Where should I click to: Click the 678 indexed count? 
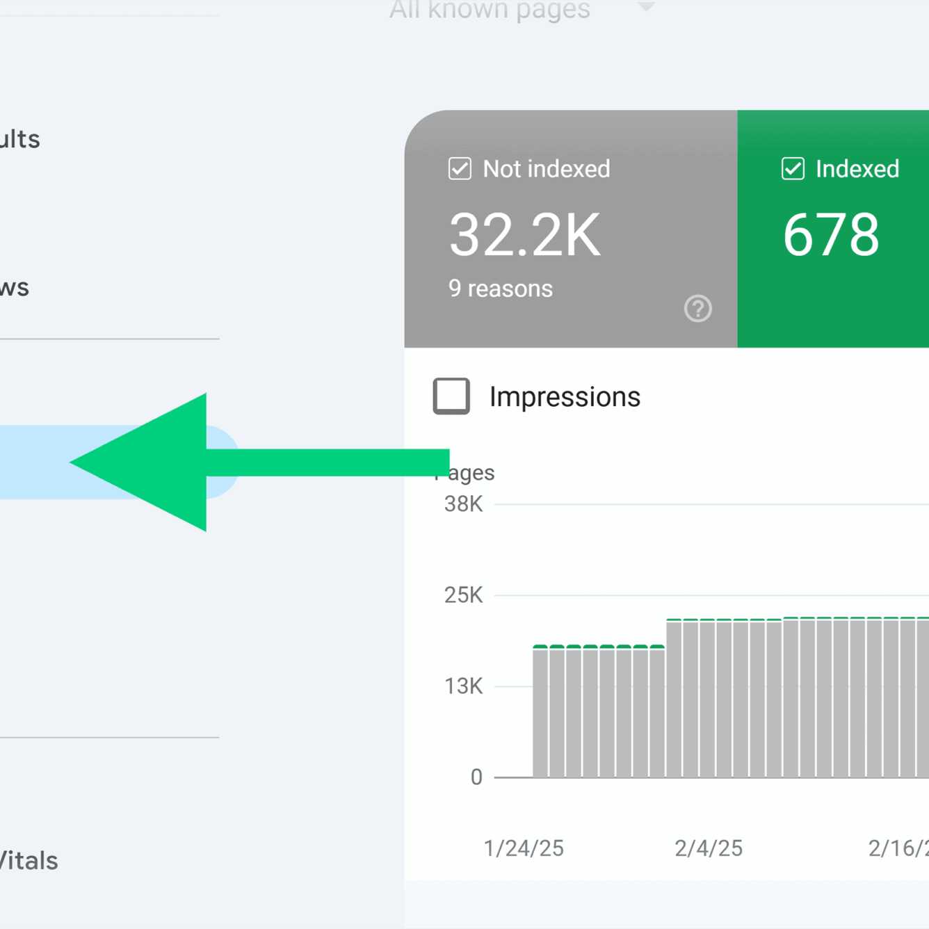coord(831,235)
